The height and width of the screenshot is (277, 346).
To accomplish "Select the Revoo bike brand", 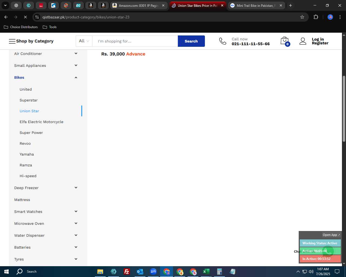I will [x=25, y=143].
